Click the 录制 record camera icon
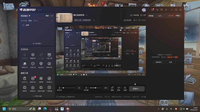The image size is (200, 112). pyautogui.click(x=118, y=88)
